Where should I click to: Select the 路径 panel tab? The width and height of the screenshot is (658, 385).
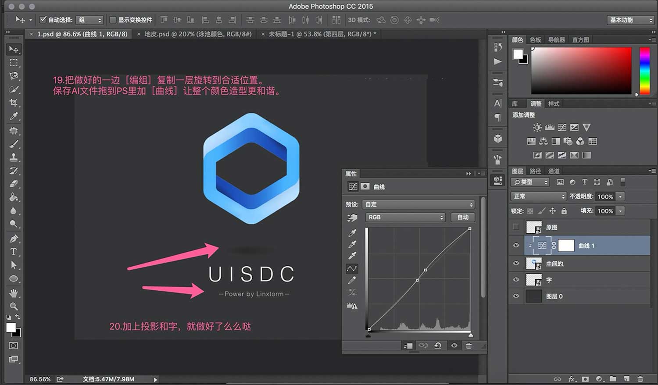[535, 171]
